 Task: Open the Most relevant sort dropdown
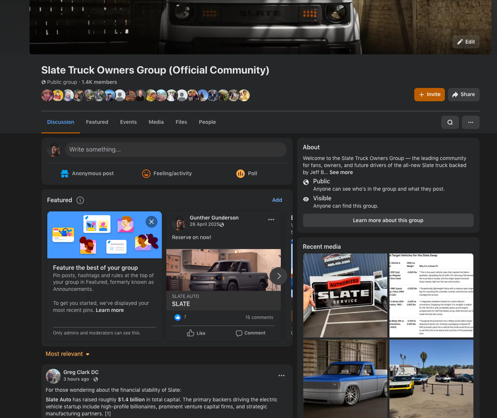click(x=68, y=354)
